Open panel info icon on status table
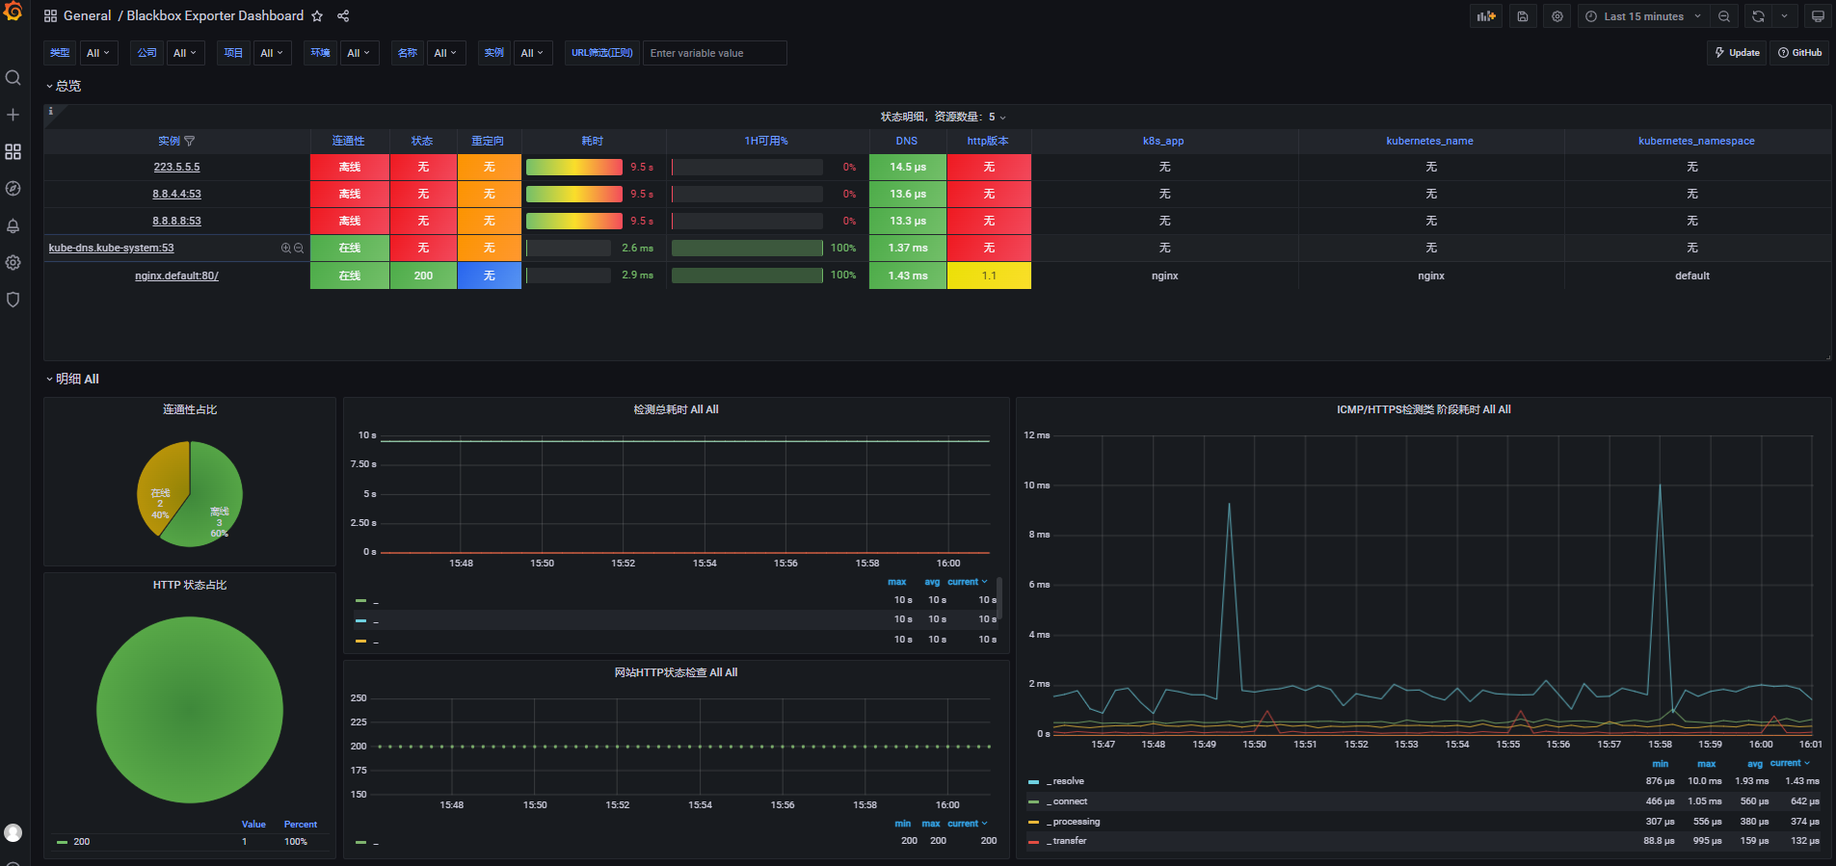Viewport: 1836px width, 866px height. (x=51, y=112)
